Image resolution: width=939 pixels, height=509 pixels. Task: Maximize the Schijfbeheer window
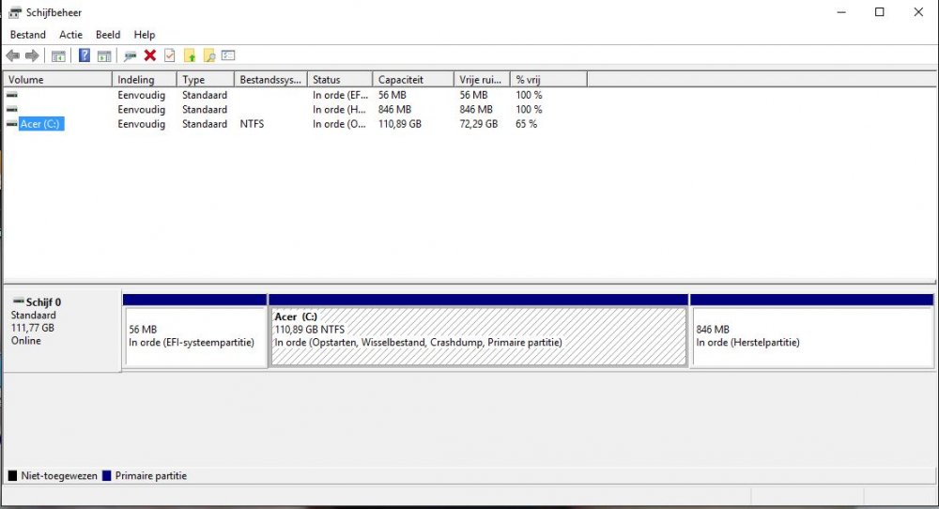coord(879,12)
